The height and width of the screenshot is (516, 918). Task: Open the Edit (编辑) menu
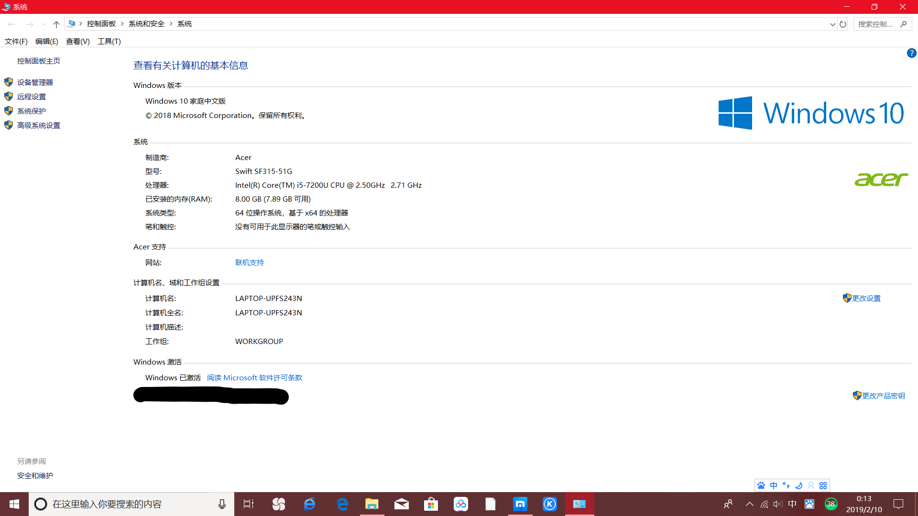click(x=47, y=42)
